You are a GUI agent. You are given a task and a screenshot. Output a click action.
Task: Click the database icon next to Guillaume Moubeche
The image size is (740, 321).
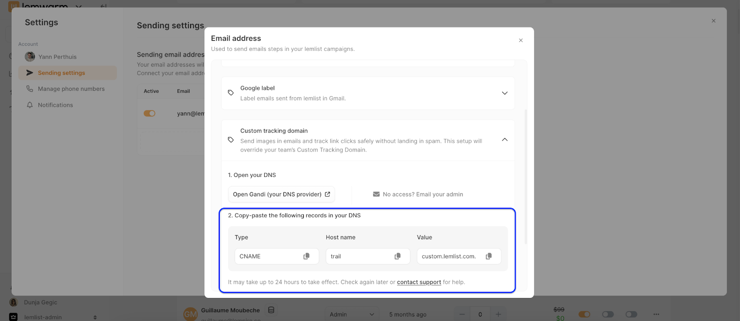point(271,310)
